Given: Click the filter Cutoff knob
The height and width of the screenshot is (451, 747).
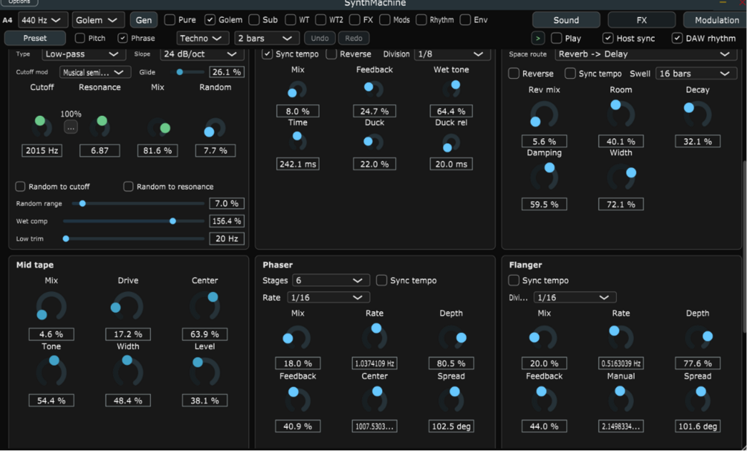Looking at the screenshot, I should coord(42,126).
